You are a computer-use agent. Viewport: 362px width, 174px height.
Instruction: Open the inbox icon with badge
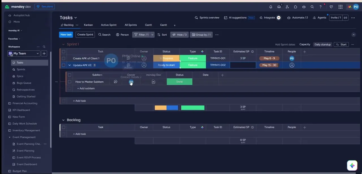tap(279, 7)
